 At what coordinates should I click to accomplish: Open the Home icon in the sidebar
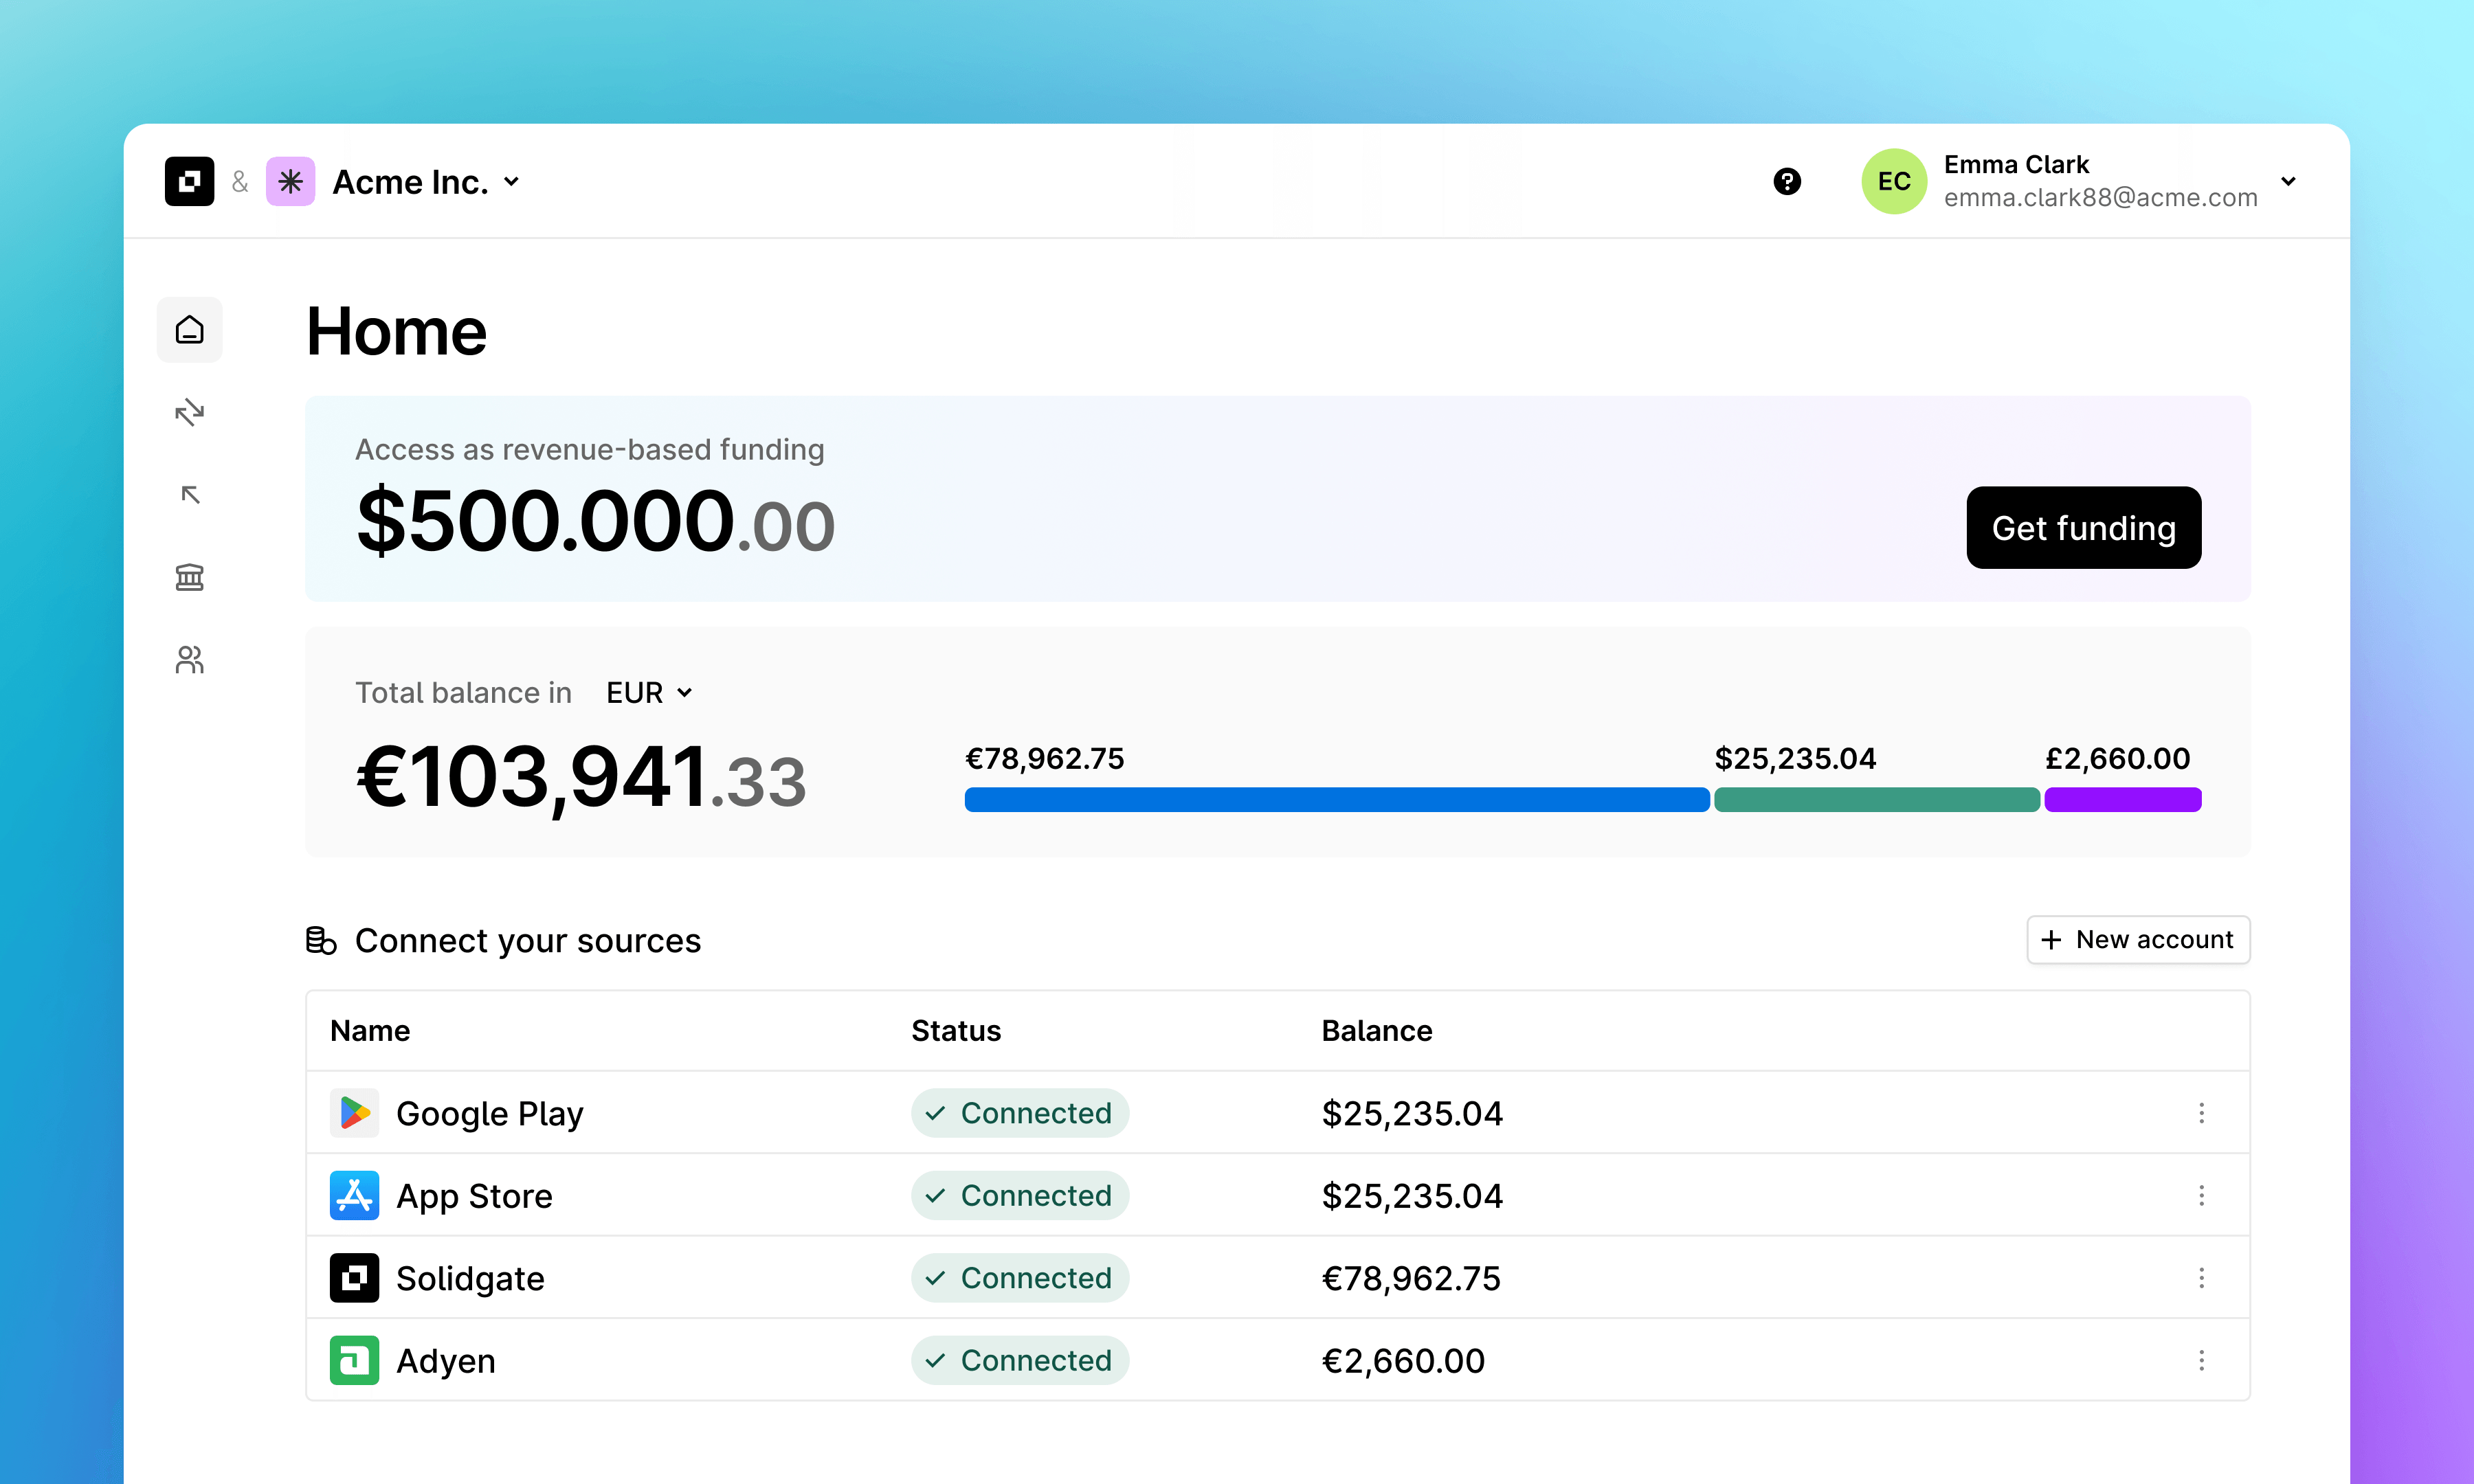[189, 330]
